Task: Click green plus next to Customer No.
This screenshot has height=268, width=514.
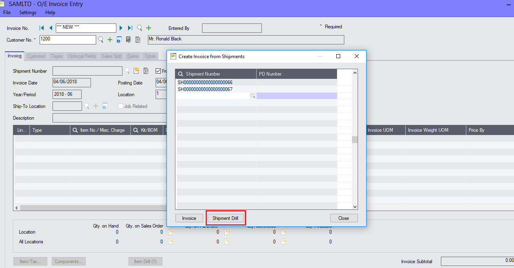Action: coord(110,40)
